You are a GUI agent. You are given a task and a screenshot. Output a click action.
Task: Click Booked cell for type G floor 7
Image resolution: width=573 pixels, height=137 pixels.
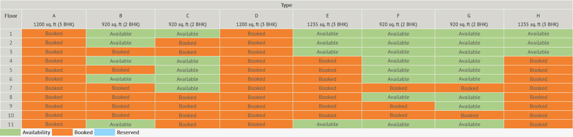[469, 88]
